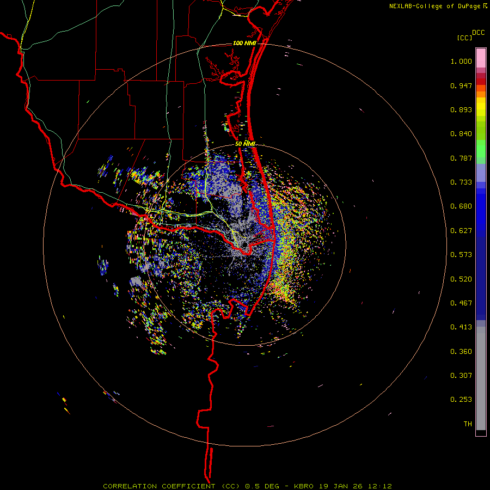The width and height of the screenshot is (490, 490).
Task: Select the 0.307 scale value
Action: coord(461,376)
